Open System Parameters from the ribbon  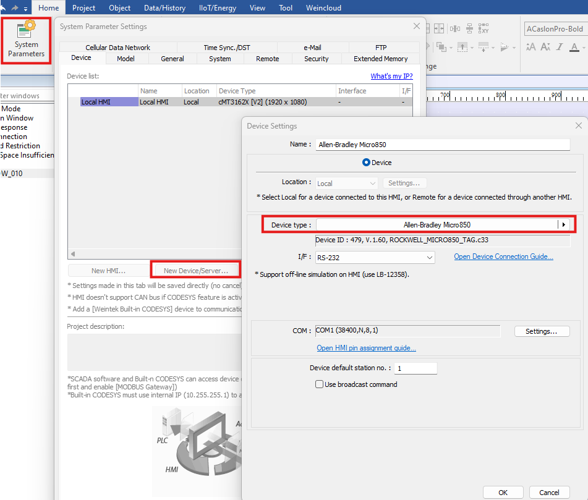coord(26,40)
